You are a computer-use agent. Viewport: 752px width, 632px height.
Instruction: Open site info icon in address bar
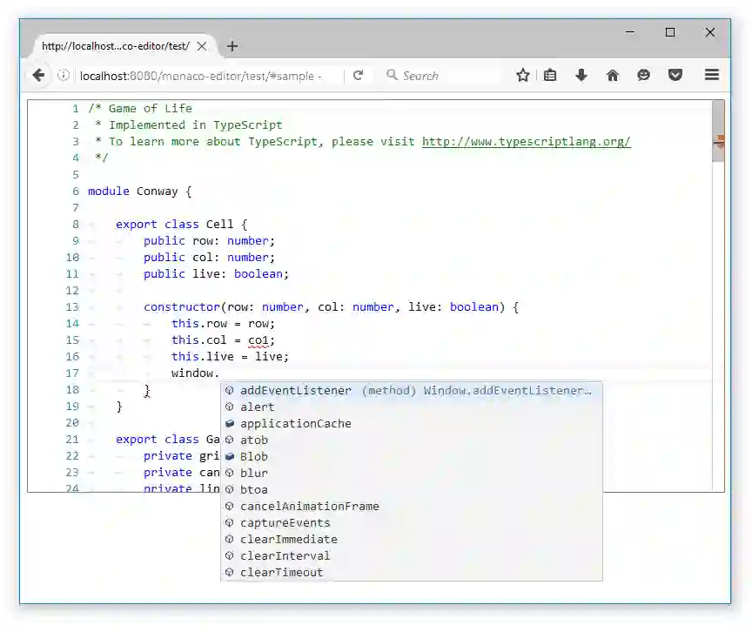click(64, 75)
